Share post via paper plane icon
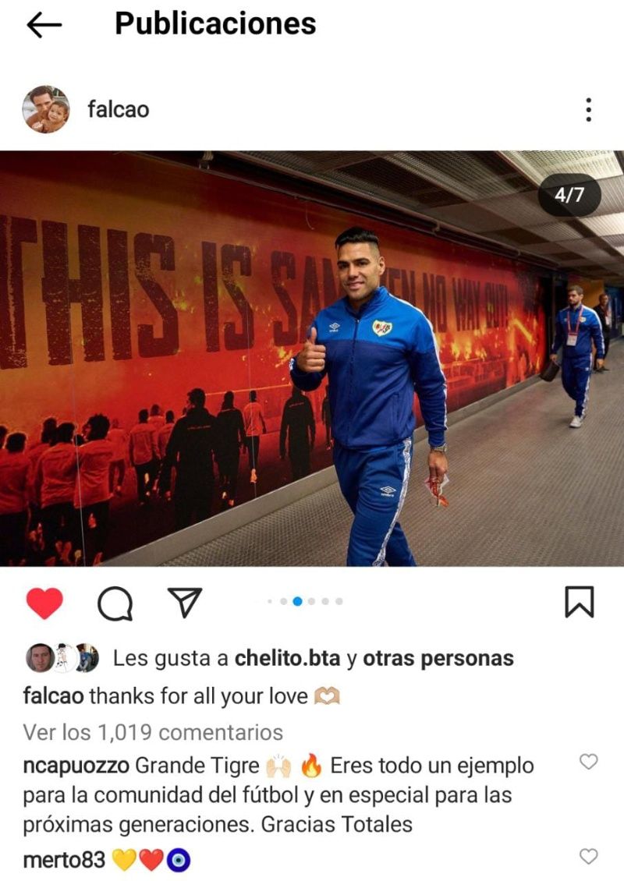Screen dimensions: 624x881 click(x=185, y=603)
